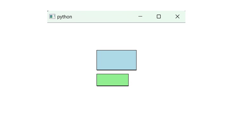The height and width of the screenshot is (122, 234).
Task: Select the light blue rectangle
Action: click(117, 60)
